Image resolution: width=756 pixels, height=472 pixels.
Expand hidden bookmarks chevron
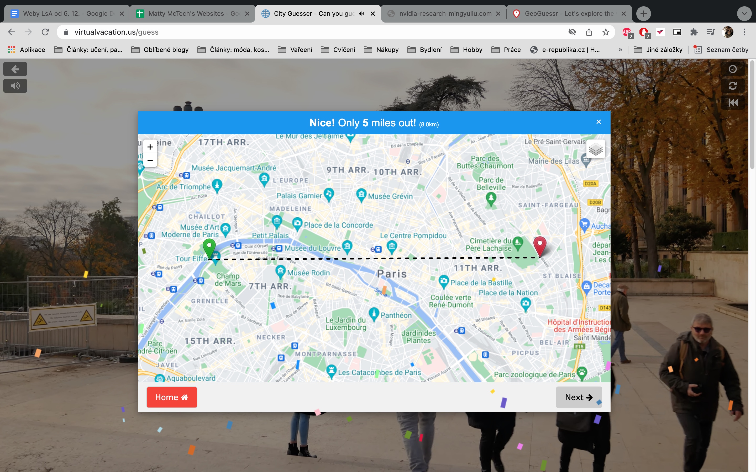pos(621,50)
